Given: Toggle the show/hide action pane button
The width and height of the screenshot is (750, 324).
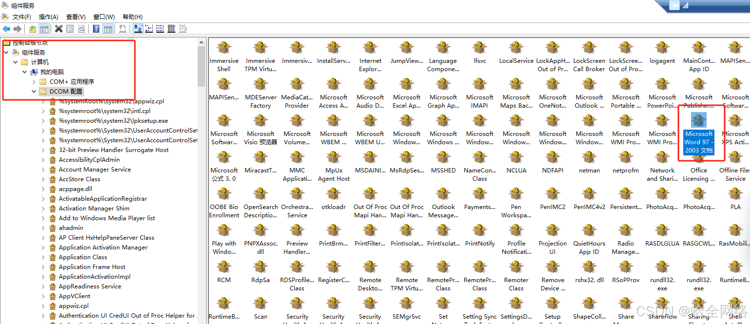Looking at the screenshot, I should [108, 29].
